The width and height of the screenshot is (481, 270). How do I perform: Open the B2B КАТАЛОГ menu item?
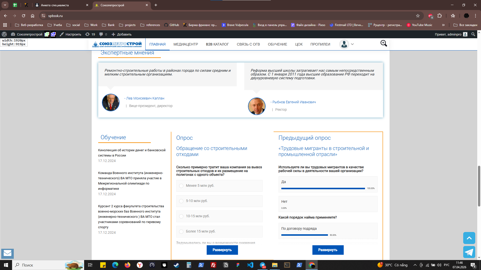217,44
